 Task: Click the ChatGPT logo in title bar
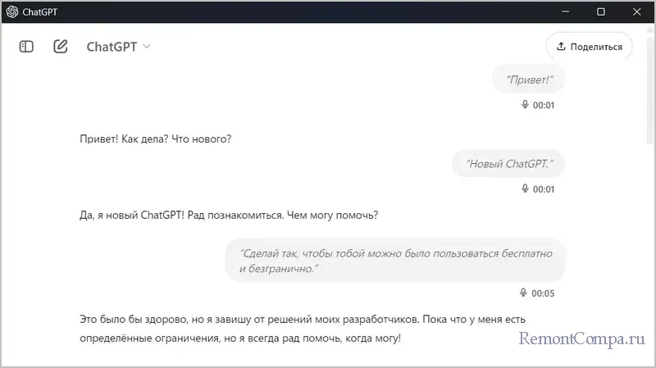pos(12,11)
